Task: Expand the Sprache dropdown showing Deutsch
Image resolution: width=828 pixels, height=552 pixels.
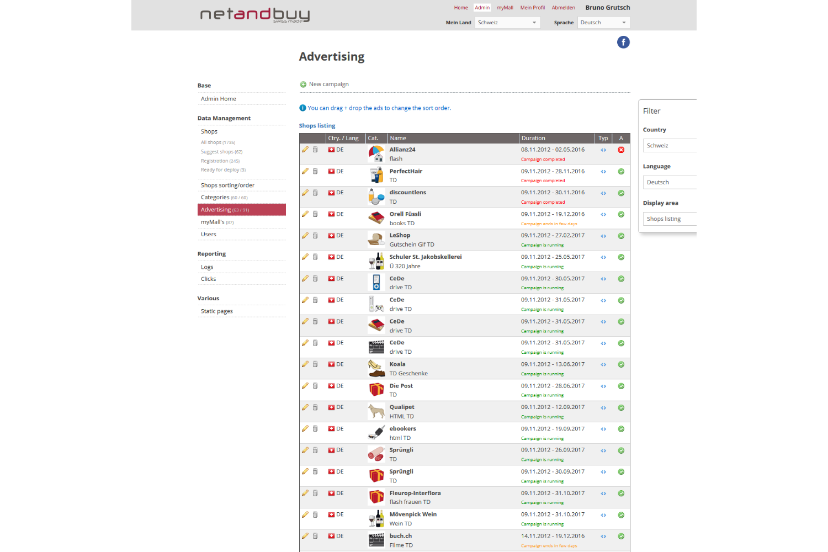Action: pos(603,23)
